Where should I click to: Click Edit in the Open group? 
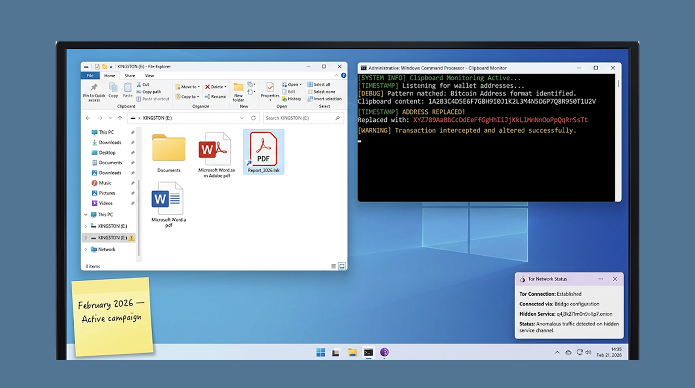289,92
